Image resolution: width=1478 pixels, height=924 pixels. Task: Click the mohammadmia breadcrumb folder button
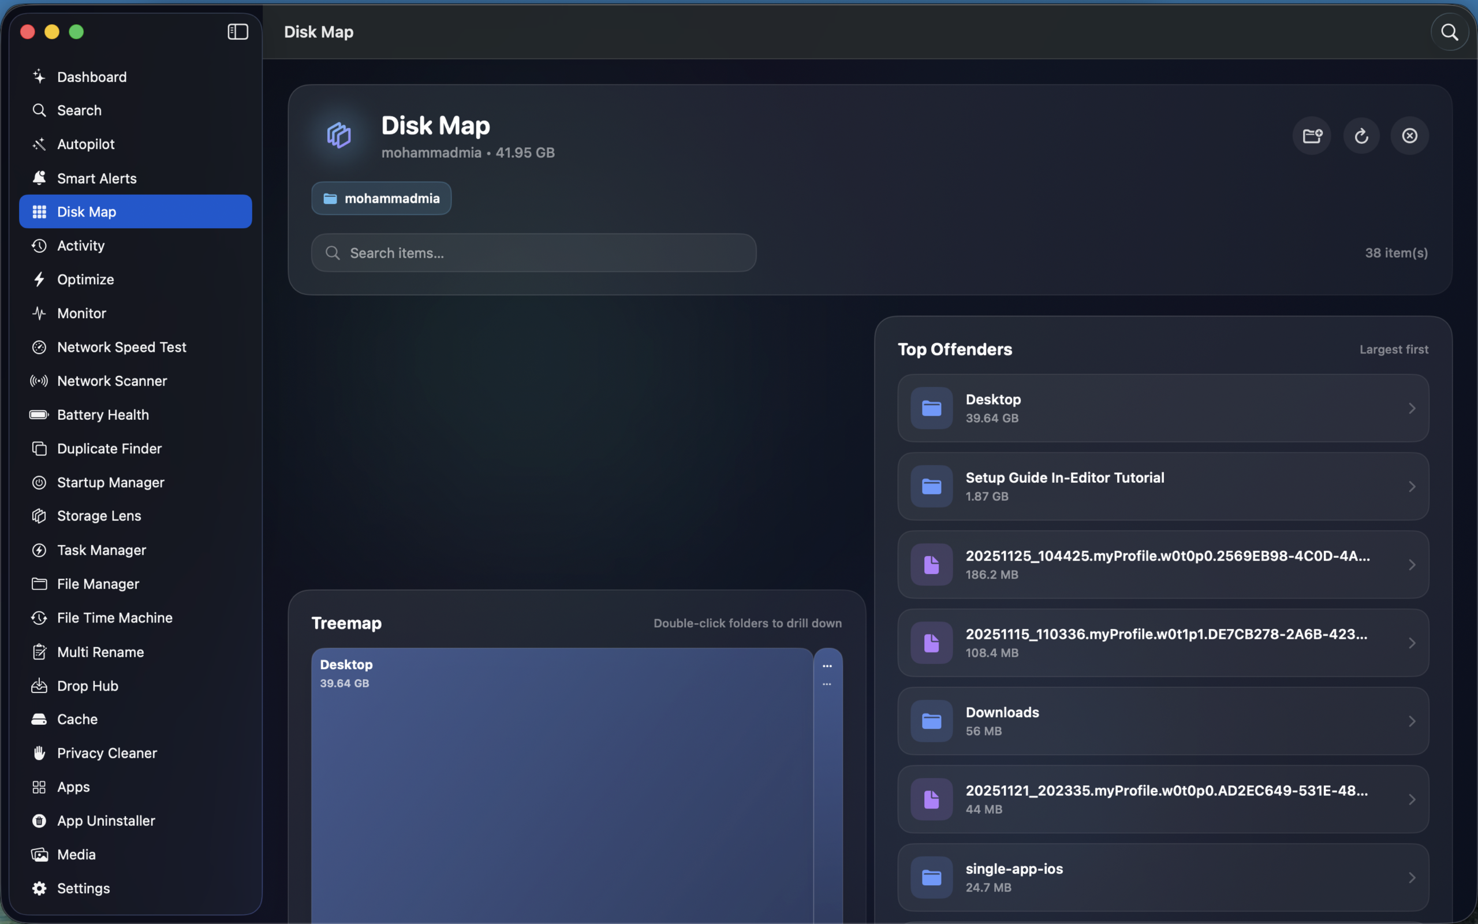coord(381,198)
